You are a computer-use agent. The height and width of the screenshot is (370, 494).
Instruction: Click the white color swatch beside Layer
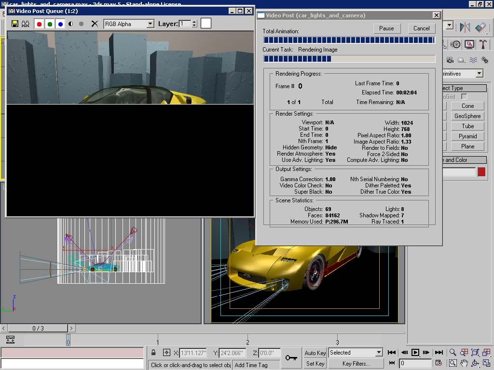pos(206,23)
